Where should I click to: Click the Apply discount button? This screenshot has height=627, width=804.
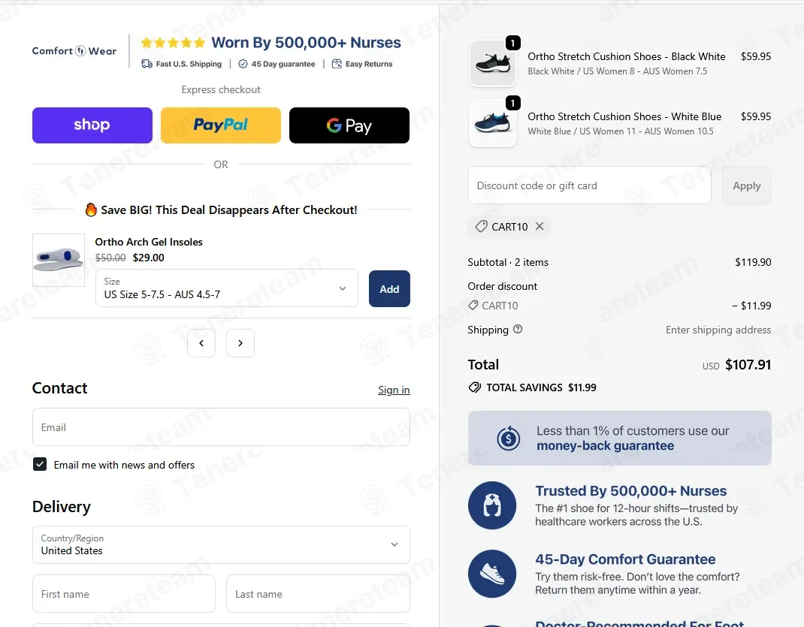747,185
